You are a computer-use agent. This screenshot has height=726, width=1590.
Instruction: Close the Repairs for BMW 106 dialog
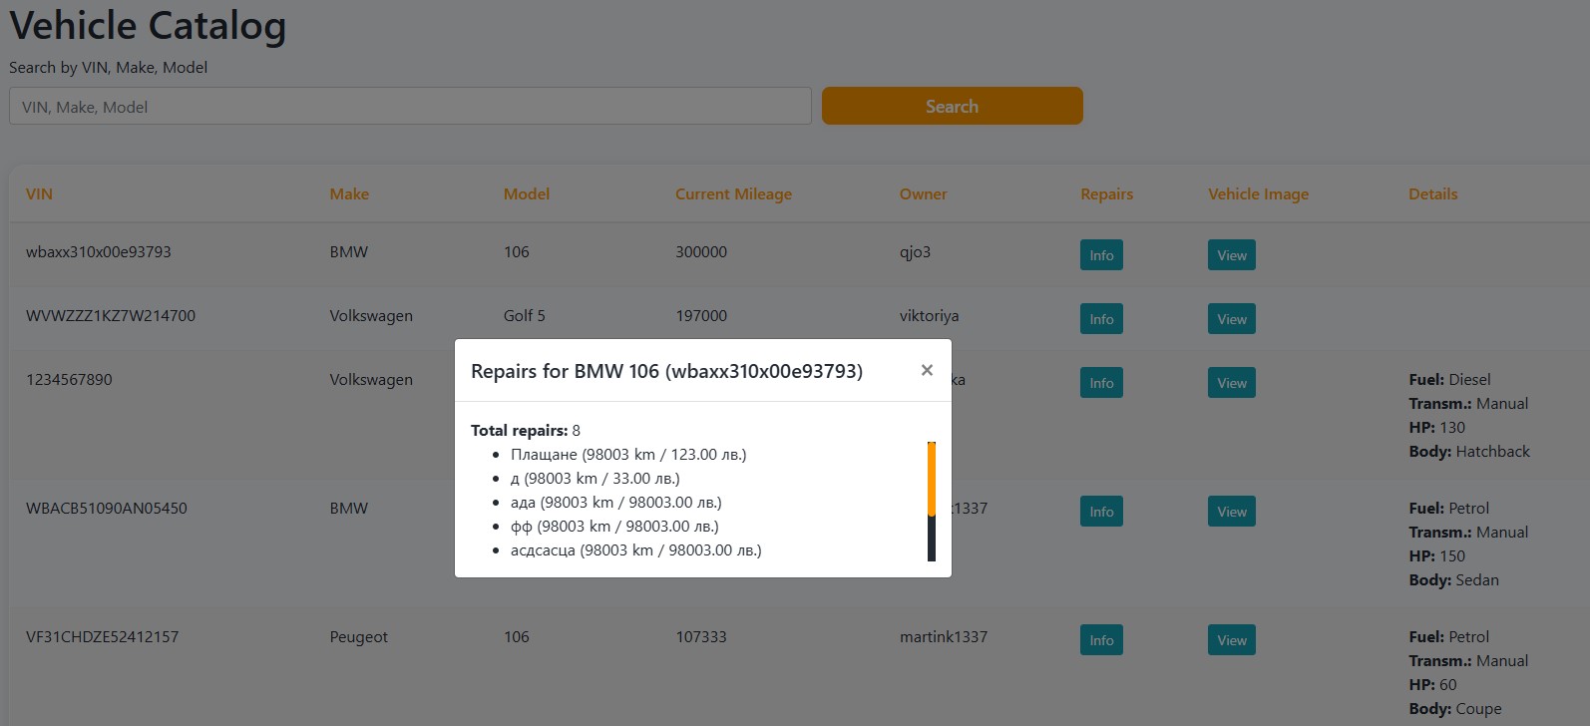pyautogui.click(x=927, y=370)
